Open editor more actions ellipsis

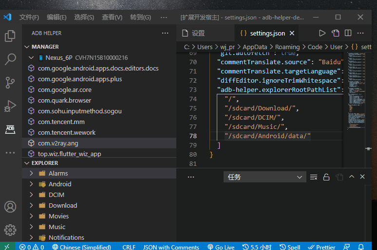click(360, 33)
